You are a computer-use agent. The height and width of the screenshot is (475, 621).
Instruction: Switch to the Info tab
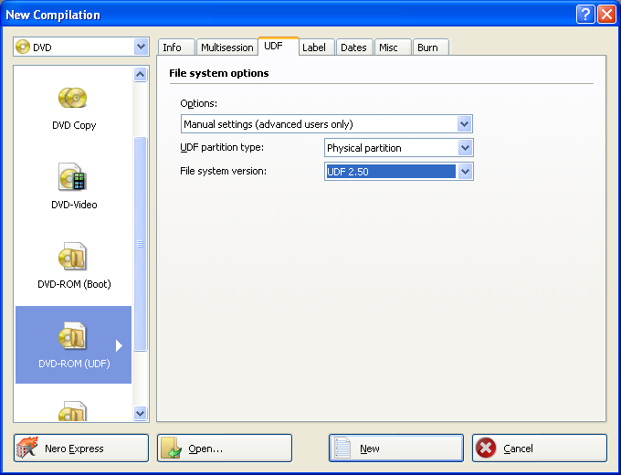pos(173,47)
